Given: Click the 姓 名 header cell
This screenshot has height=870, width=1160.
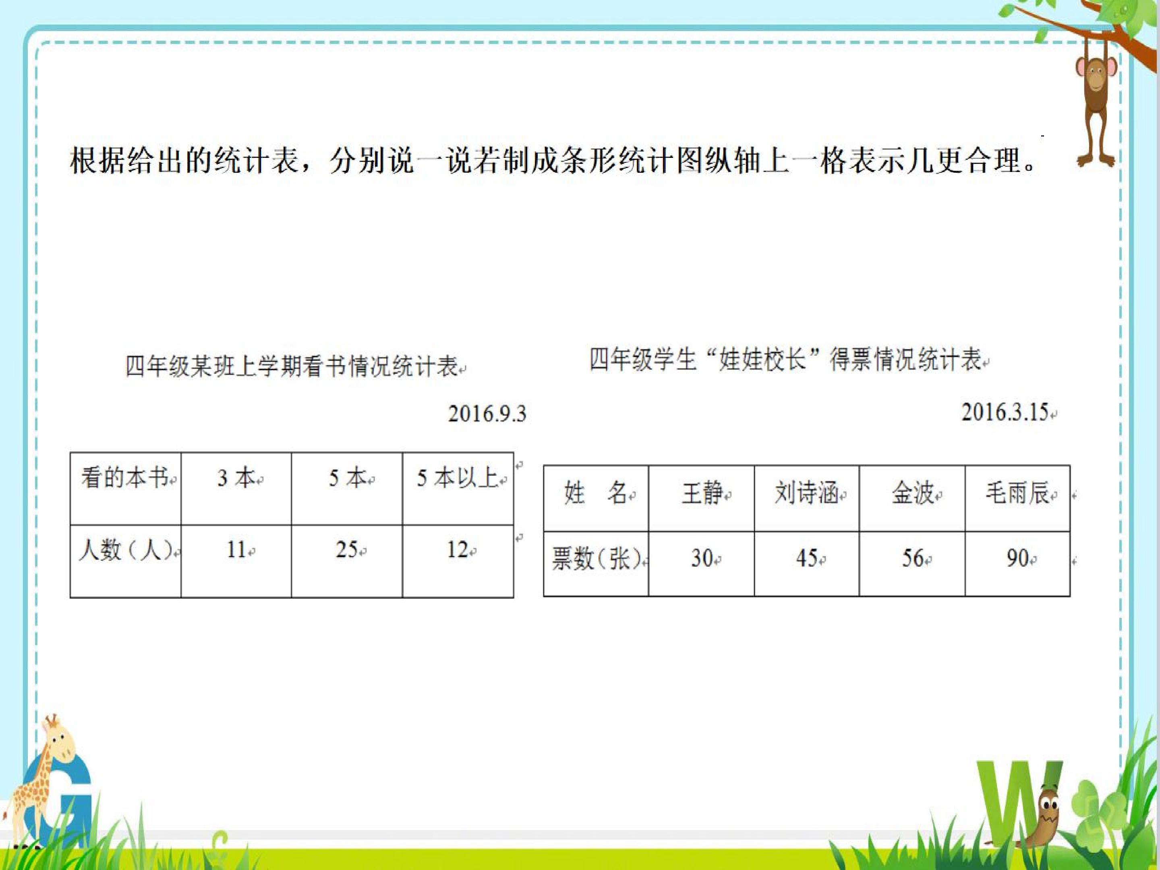Looking at the screenshot, I should point(596,498).
